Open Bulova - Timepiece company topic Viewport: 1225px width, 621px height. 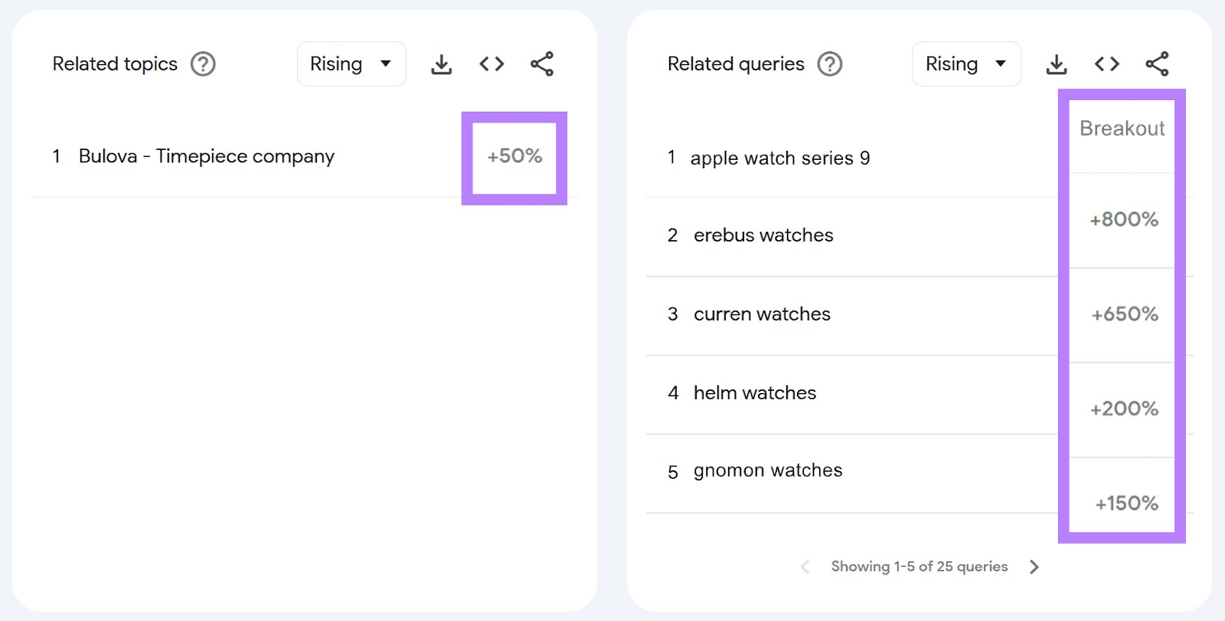[x=207, y=157]
